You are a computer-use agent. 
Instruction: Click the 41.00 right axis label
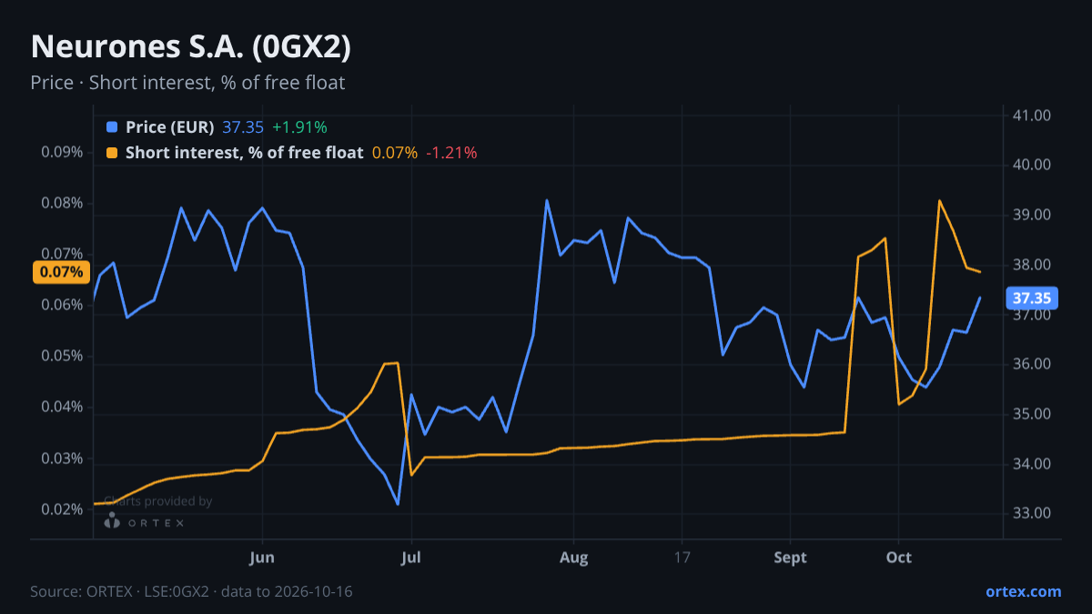tap(1032, 116)
